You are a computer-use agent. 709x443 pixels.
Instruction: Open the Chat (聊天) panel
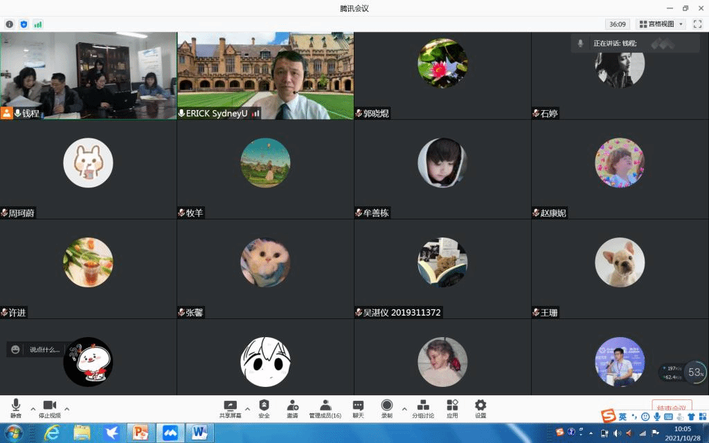click(358, 408)
